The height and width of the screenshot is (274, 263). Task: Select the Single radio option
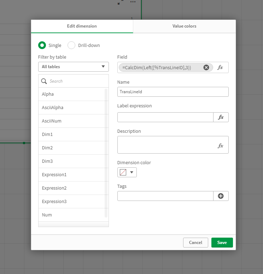42,45
